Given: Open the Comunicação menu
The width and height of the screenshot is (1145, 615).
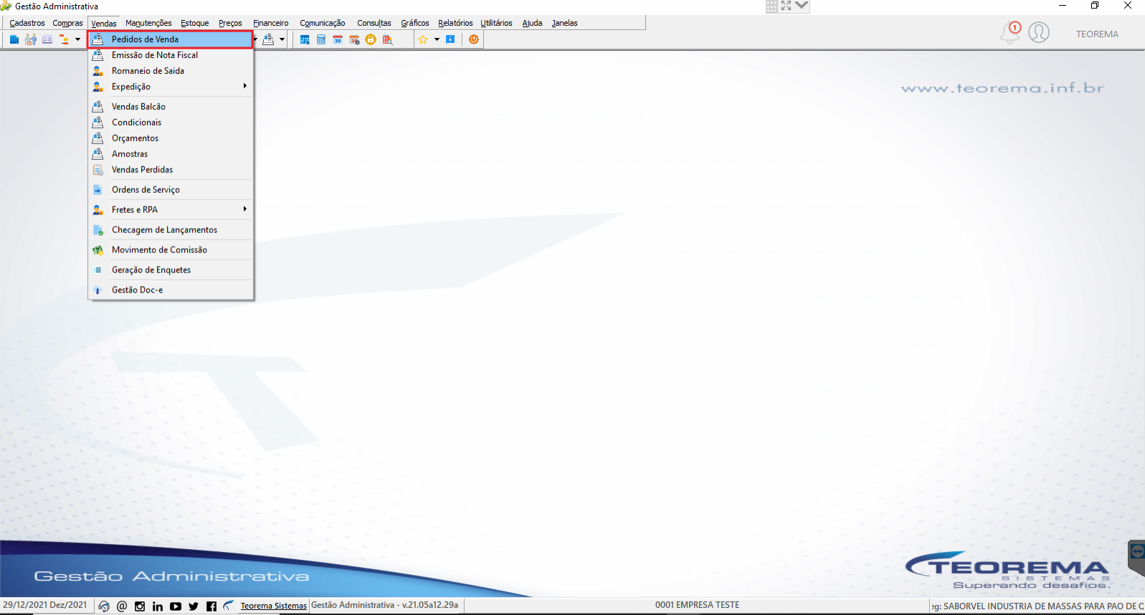Looking at the screenshot, I should [x=323, y=23].
